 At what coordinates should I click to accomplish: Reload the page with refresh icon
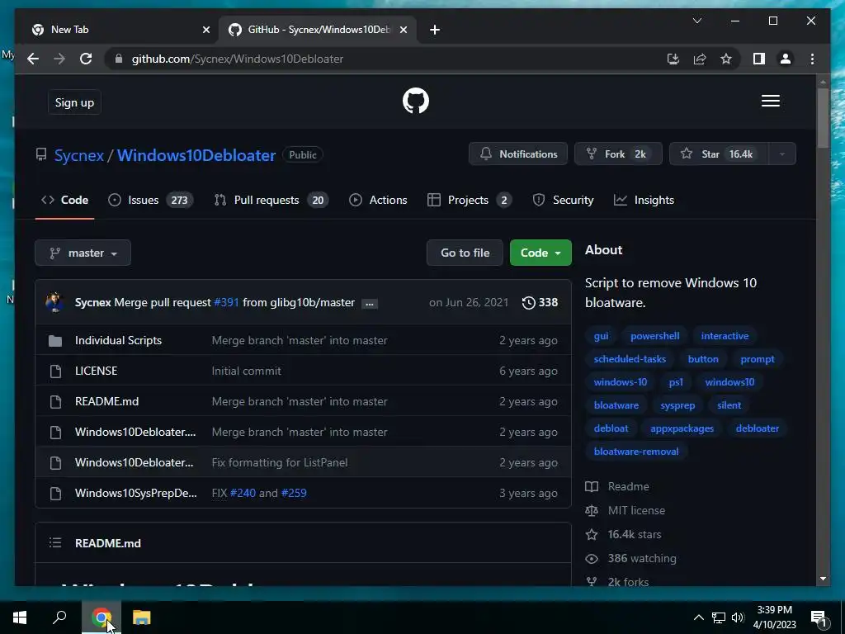(86, 59)
